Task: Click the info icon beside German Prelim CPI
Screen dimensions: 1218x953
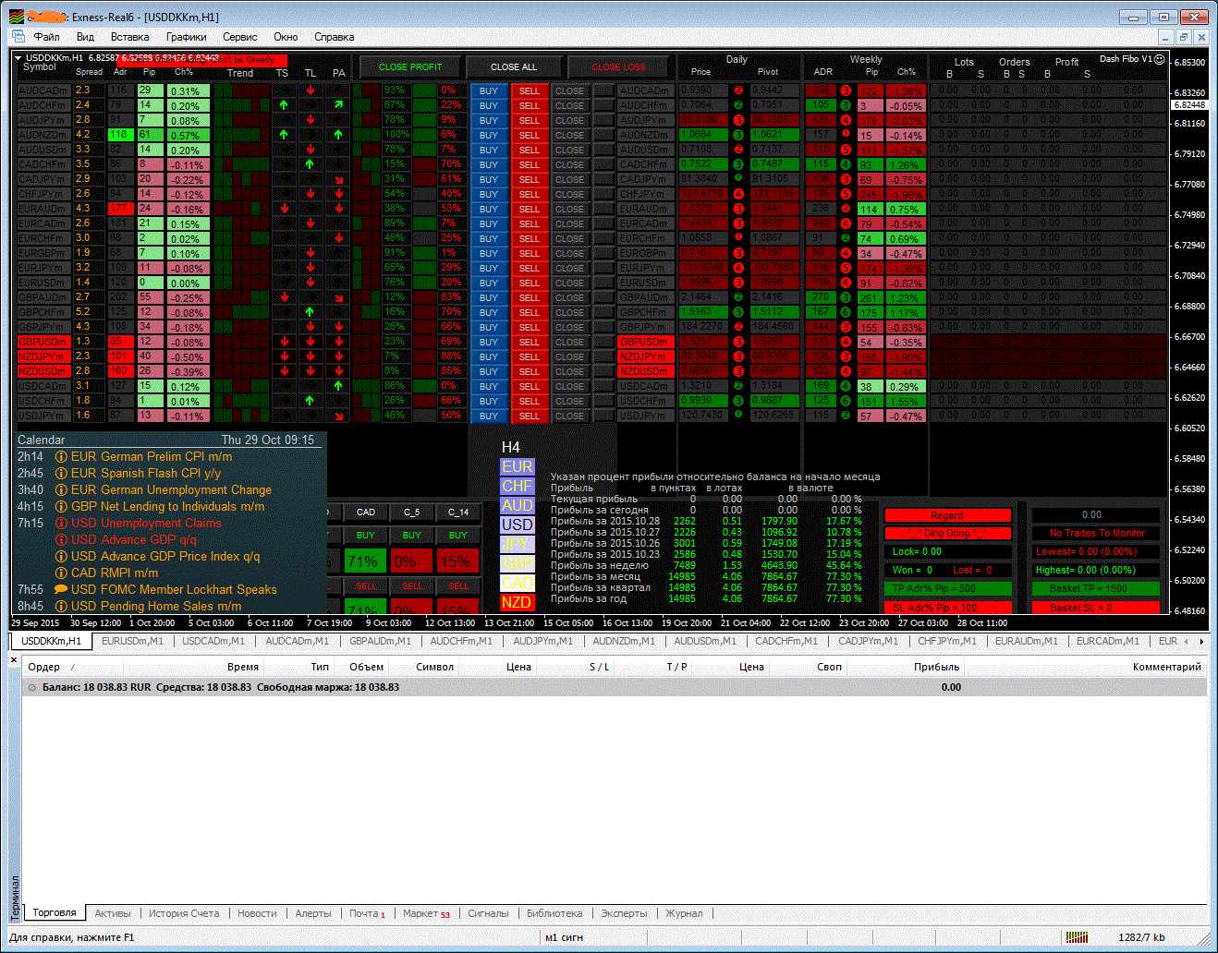Action: coord(61,456)
